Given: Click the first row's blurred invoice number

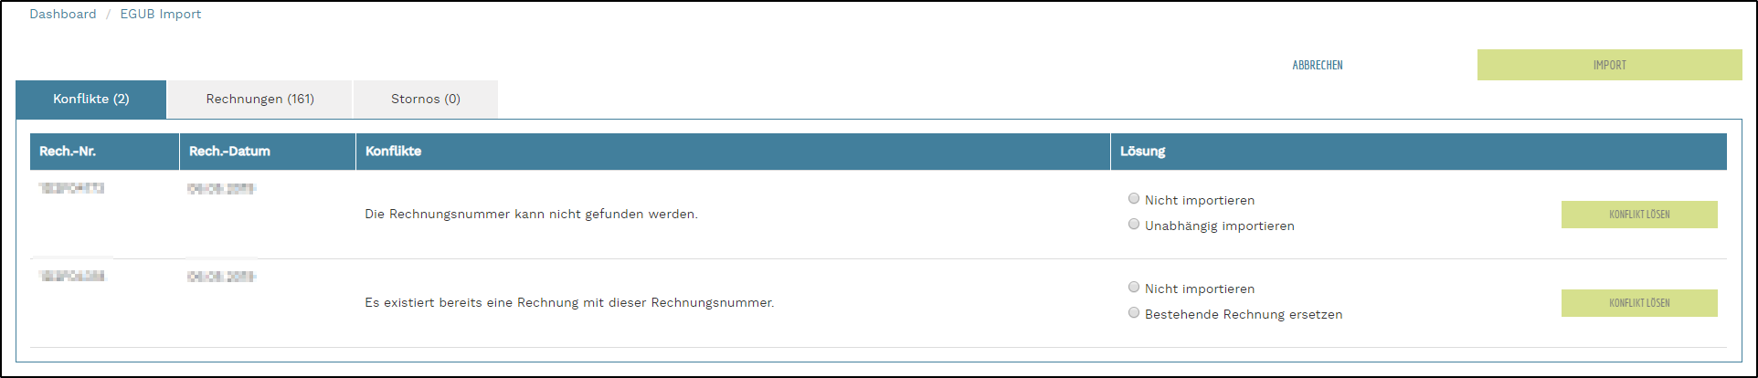Looking at the screenshot, I should tap(71, 188).
